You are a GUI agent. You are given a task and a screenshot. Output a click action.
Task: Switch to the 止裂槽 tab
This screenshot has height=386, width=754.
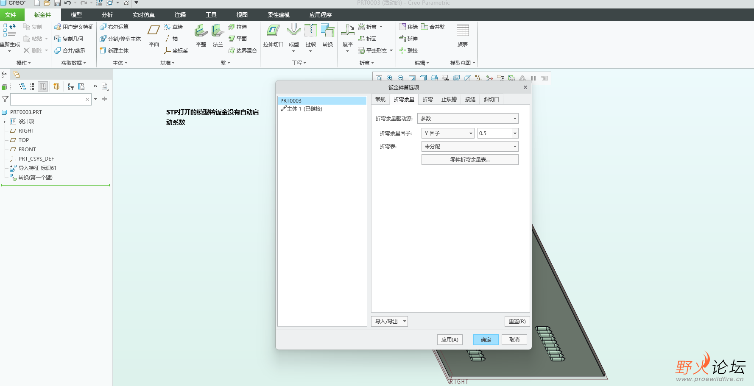point(449,99)
